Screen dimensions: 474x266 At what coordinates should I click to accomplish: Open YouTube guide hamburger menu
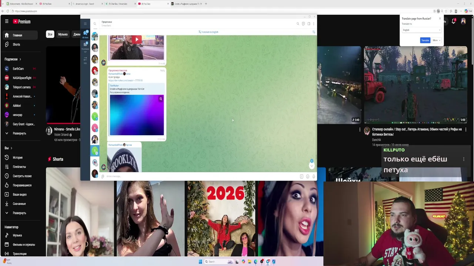point(7,21)
